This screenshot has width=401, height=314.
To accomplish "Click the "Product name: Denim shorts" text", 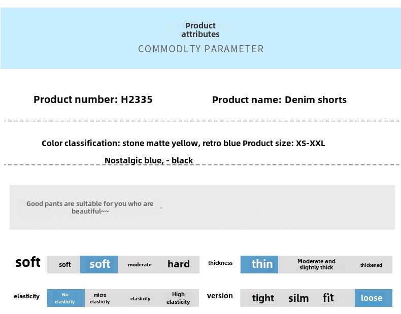I will 279,100.
